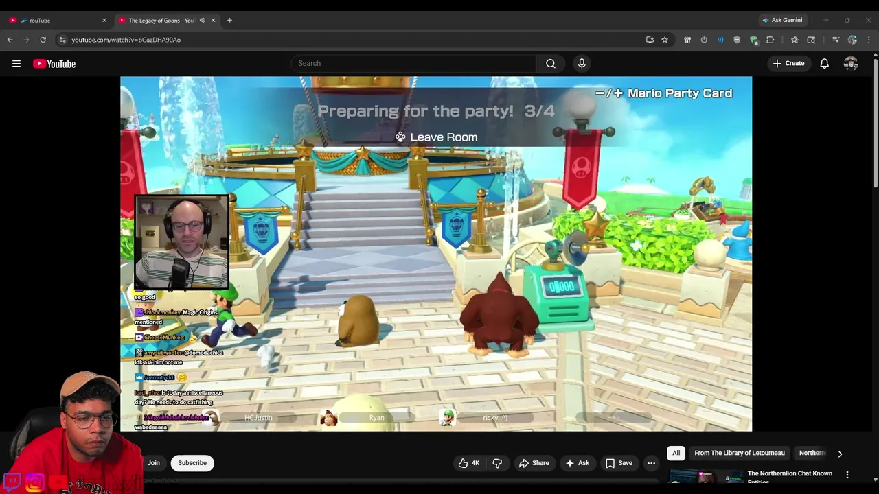
Task: Click the install app icon in address bar
Action: [650, 40]
